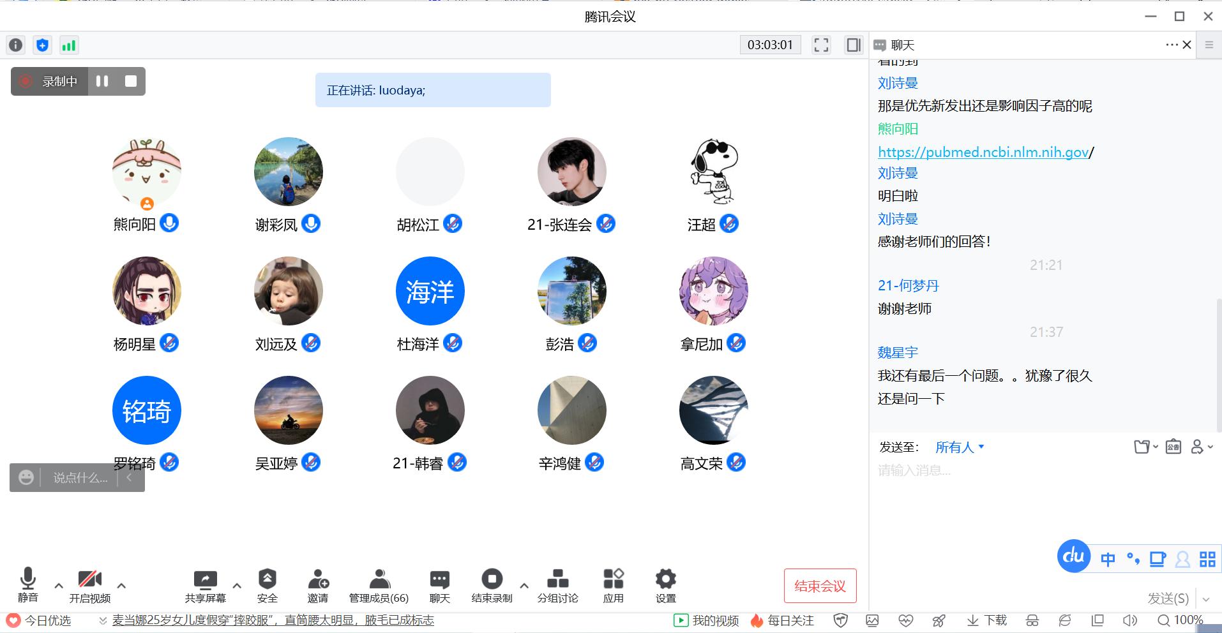Enter full screen mode via icon
1222x633 pixels.
pyautogui.click(x=821, y=45)
